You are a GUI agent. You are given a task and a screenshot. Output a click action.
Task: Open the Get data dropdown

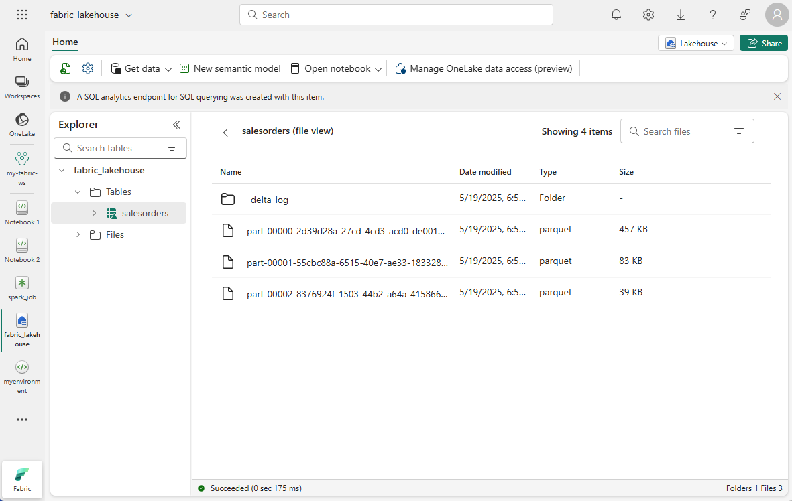click(x=141, y=68)
